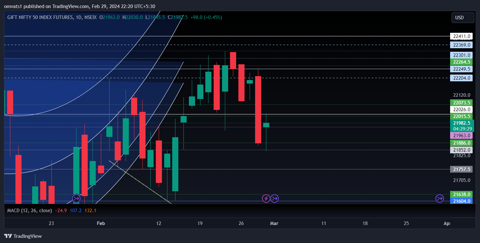The image size is (480, 243).
Task: Click the contract-switch icon on the late-January candles
Action: (x=76, y=198)
